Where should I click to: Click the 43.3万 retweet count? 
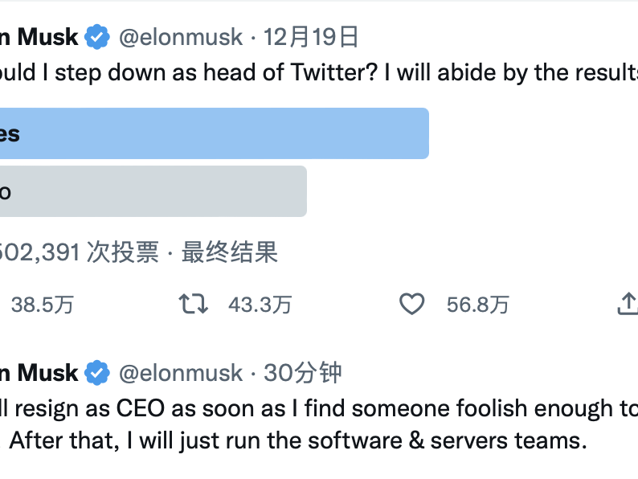260,305
